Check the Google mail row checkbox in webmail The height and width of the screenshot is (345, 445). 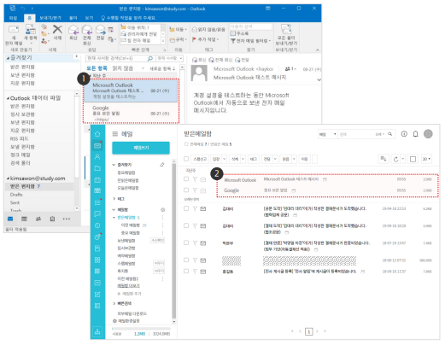pos(186,190)
